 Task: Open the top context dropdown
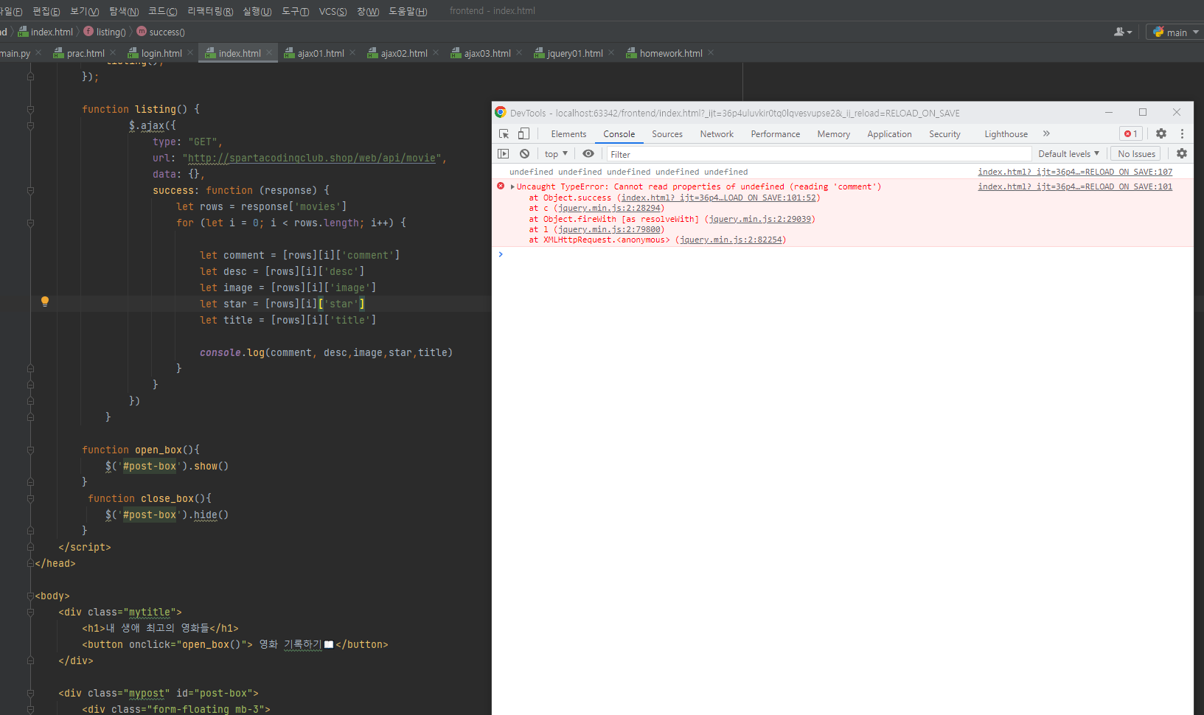pyautogui.click(x=556, y=154)
